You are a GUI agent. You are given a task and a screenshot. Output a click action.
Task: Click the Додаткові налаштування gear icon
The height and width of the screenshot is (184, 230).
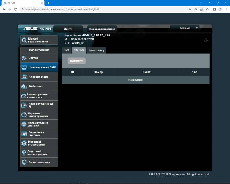[24, 153]
